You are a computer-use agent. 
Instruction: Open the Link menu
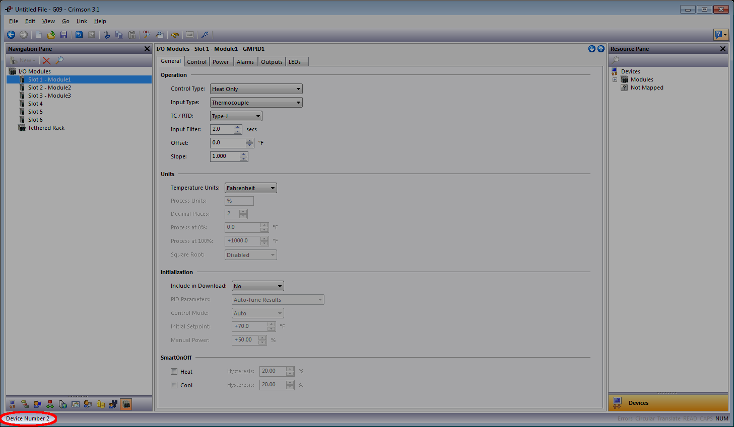[82, 21]
